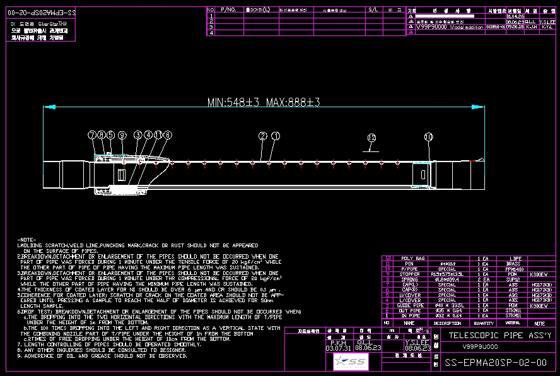The width and height of the screenshot is (560, 376).
Task: Click the K.Y.L initials in revision table
Action: 547,26
